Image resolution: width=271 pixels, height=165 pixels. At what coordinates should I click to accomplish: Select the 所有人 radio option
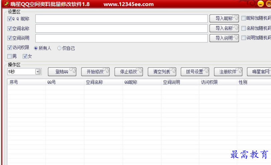click(36, 48)
